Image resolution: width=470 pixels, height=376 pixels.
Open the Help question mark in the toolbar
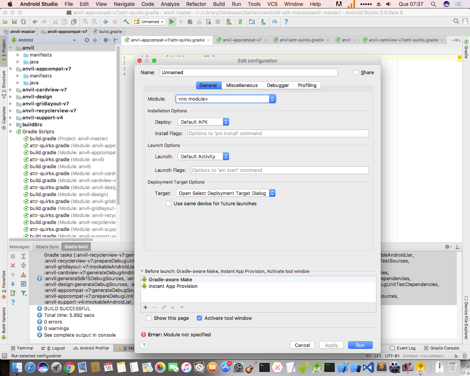[x=286, y=22]
